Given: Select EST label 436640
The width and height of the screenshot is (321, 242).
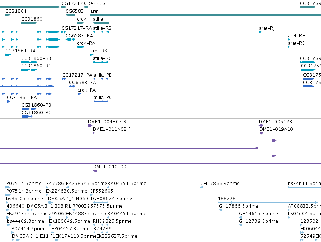Looking at the screenshot, I should [x=15, y=206].
